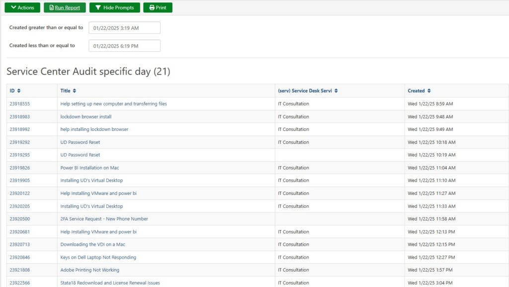Hide the report prompts
Screen dimensions: 509x287
click(x=114, y=8)
